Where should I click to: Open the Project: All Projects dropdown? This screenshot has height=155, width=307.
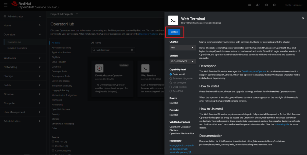point(64,14)
